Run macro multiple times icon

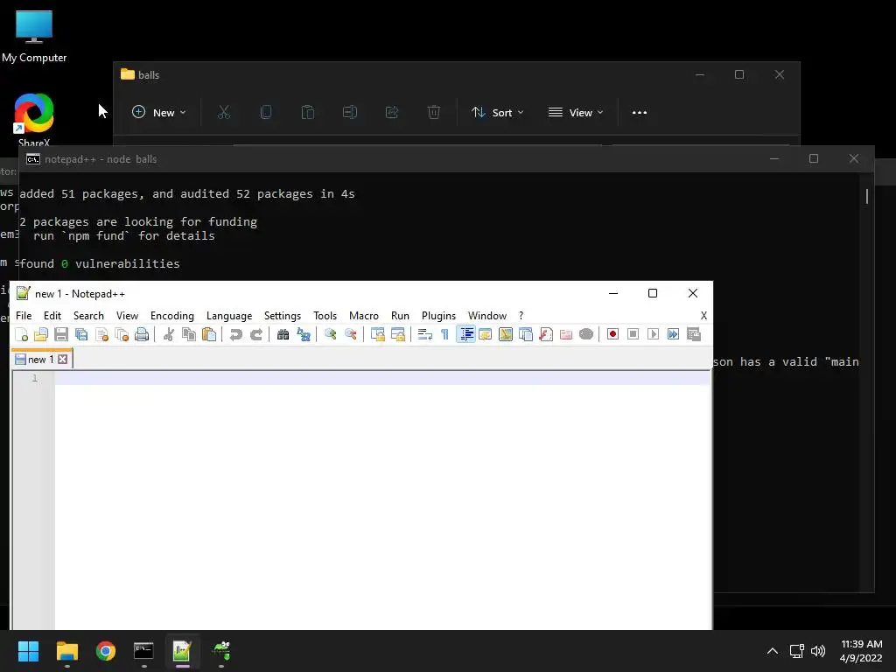coord(673,335)
